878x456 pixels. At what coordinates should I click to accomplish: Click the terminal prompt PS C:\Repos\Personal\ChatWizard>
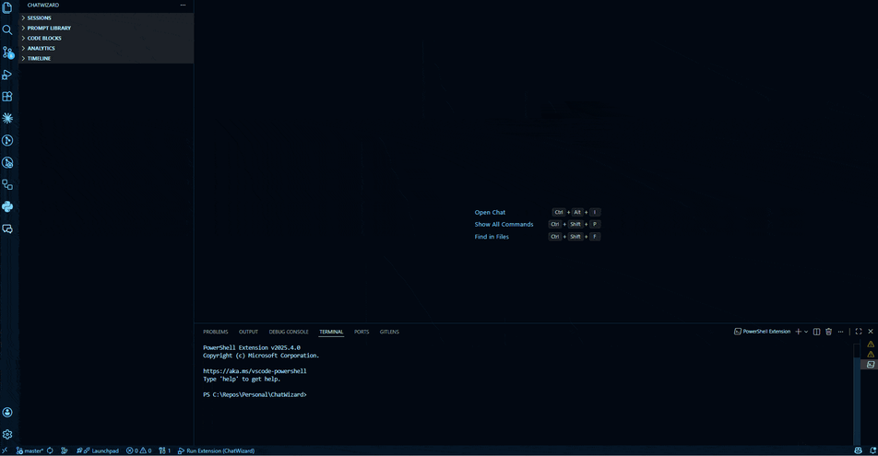click(255, 395)
